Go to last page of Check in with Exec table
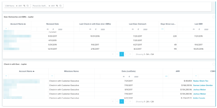Viewport: 217px width, 108px height. (x=130, y=101)
